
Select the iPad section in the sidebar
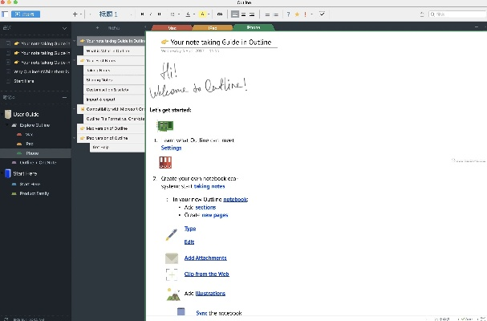(29, 144)
